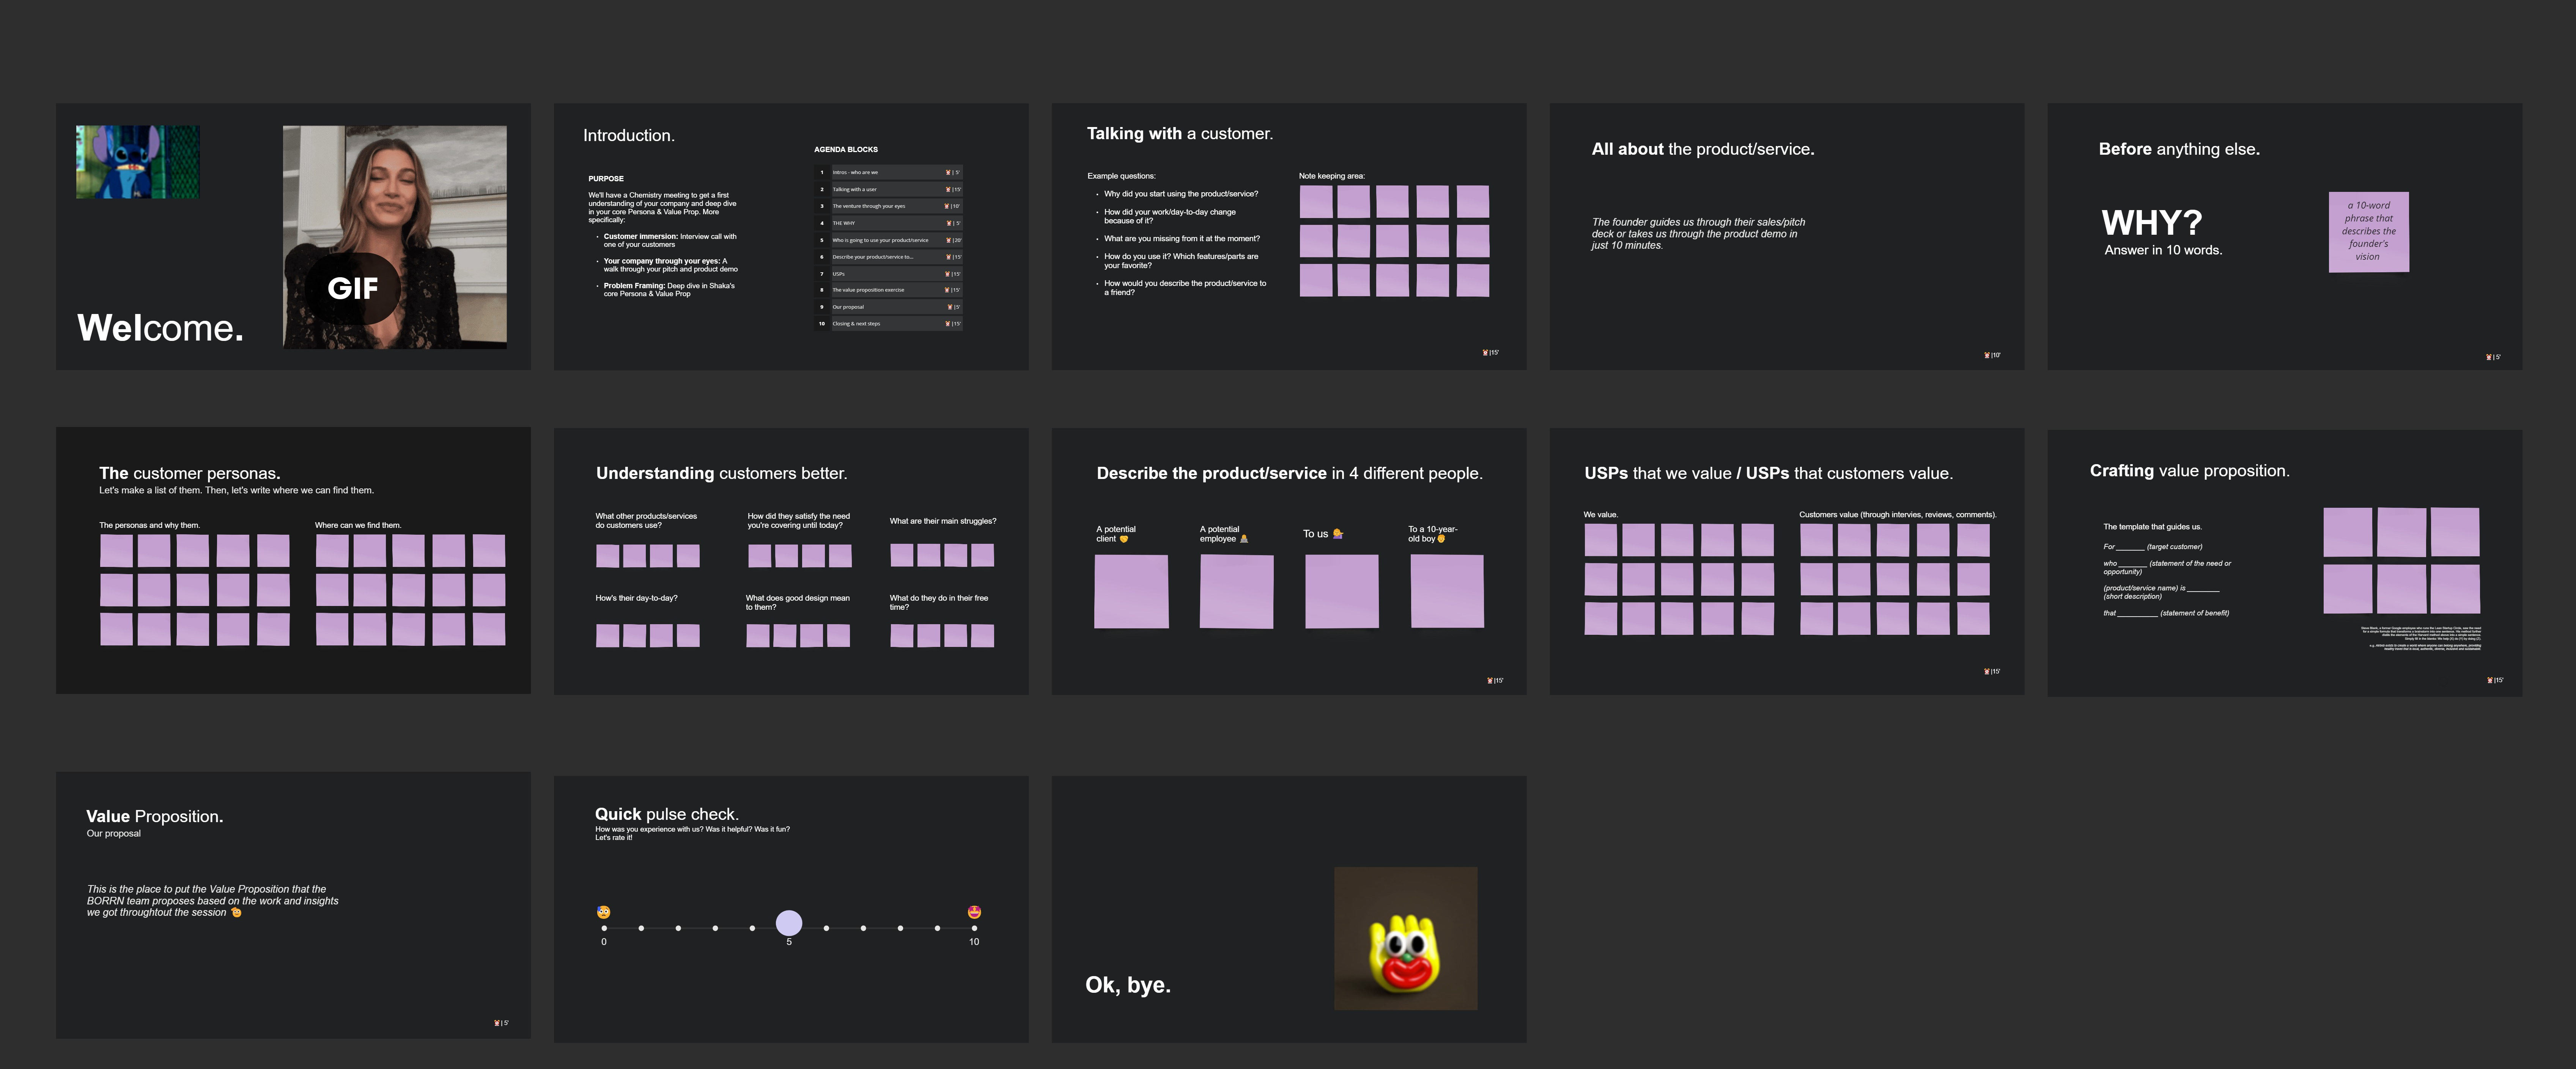Image resolution: width=2576 pixels, height=1069 pixels.
Task: Click the timer icon on the USPs slide
Action: (1987, 671)
